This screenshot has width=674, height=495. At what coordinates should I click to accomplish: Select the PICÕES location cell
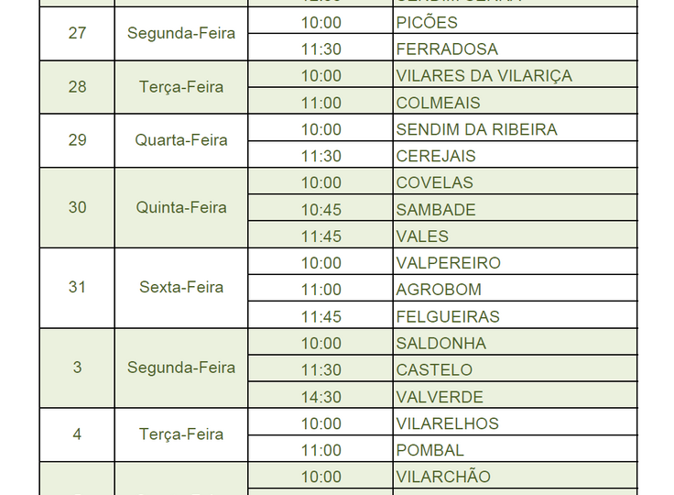pos(515,21)
